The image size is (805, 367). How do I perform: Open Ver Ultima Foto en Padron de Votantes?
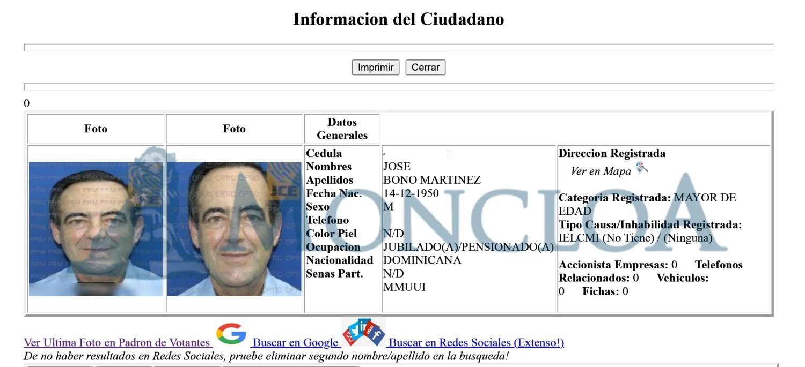point(117,343)
